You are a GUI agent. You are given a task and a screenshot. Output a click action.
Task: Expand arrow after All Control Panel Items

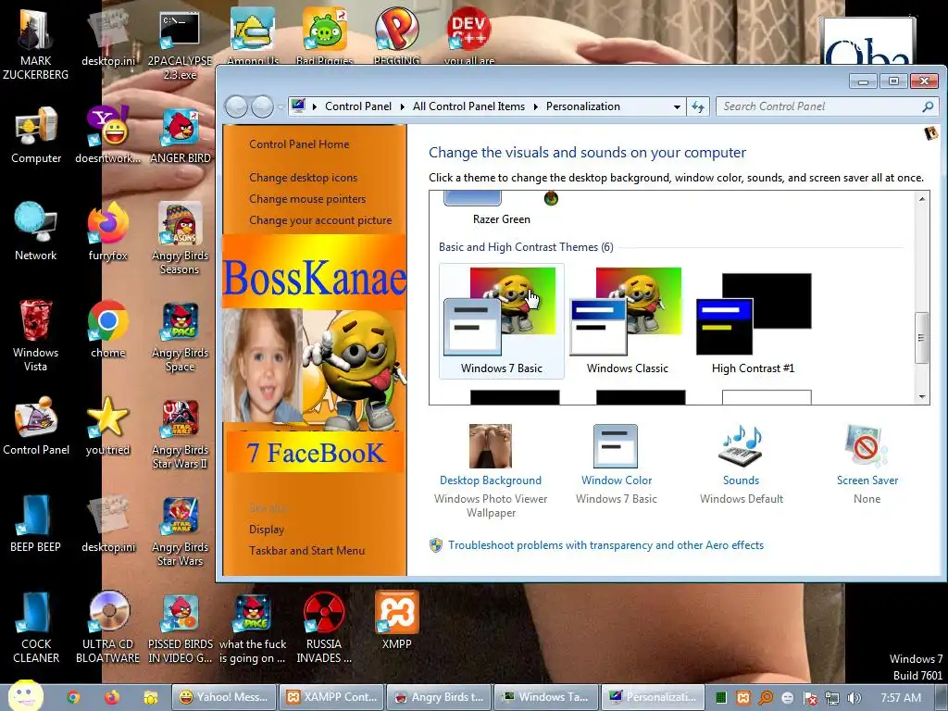tap(535, 107)
